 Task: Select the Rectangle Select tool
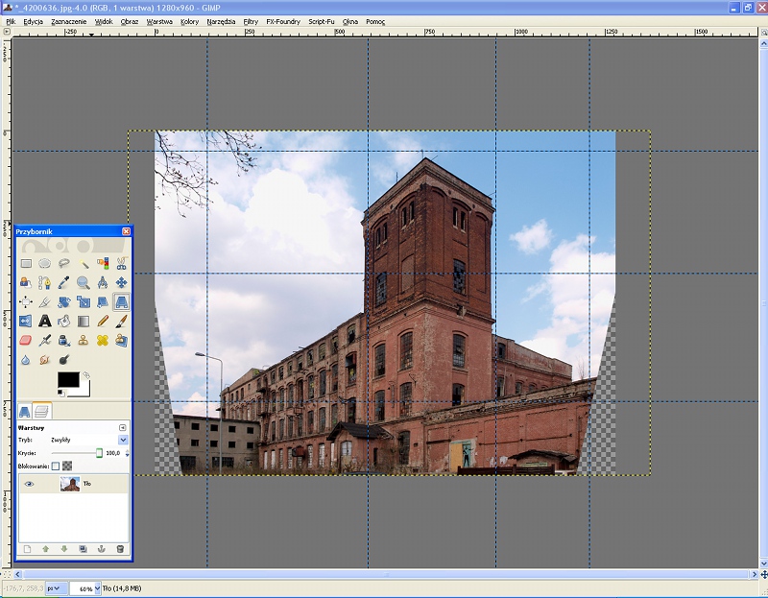pyautogui.click(x=26, y=263)
